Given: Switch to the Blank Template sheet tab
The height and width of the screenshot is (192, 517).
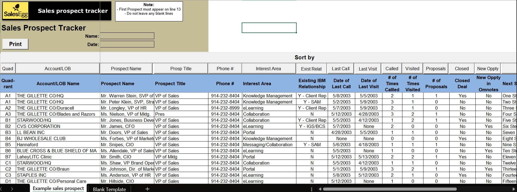Looking at the screenshot, I should (109, 189).
